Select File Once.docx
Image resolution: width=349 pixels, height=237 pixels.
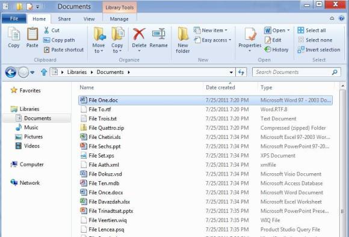tap(205, 192)
